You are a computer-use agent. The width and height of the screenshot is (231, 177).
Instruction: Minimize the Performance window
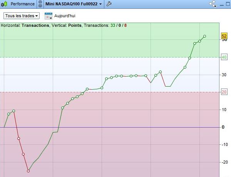222,5
